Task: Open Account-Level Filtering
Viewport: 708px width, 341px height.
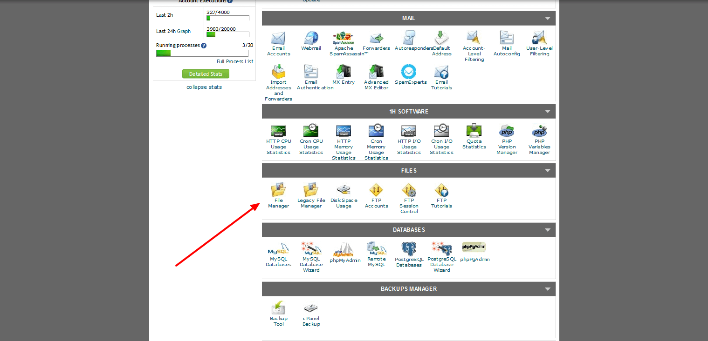Action: tap(474, 47)
